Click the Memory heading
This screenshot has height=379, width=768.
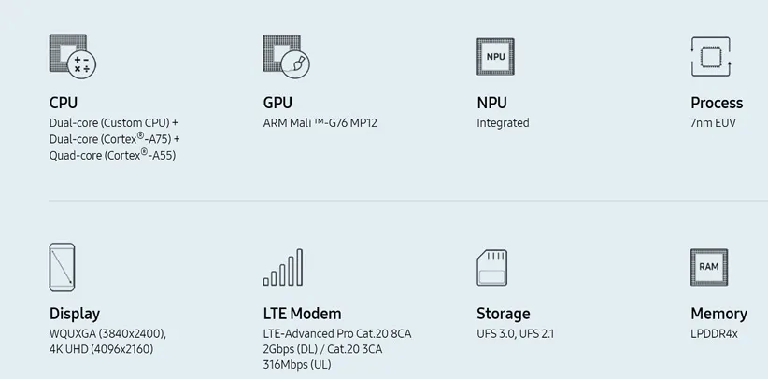pos(718,314)
